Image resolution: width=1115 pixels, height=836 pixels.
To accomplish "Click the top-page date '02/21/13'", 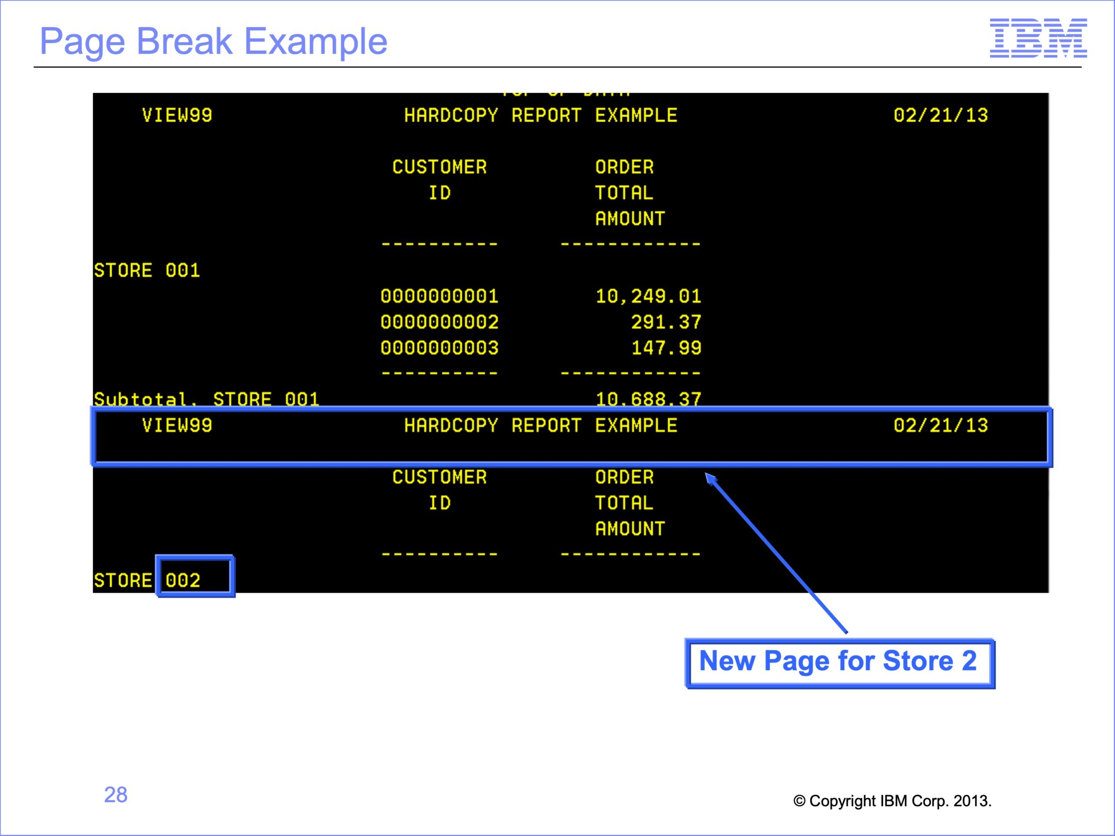I will [941, 115].
